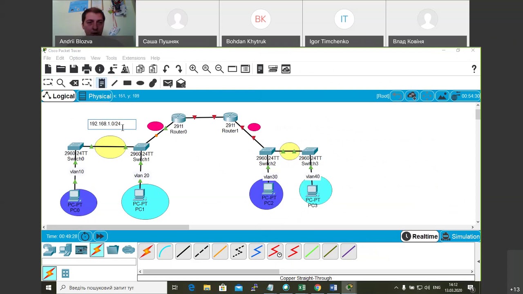Select Components category
This screenshot has height=294, width=523.
(81, 249)
